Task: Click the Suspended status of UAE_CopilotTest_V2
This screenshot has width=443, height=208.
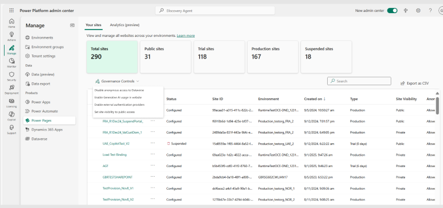Action: pos(177,144)
